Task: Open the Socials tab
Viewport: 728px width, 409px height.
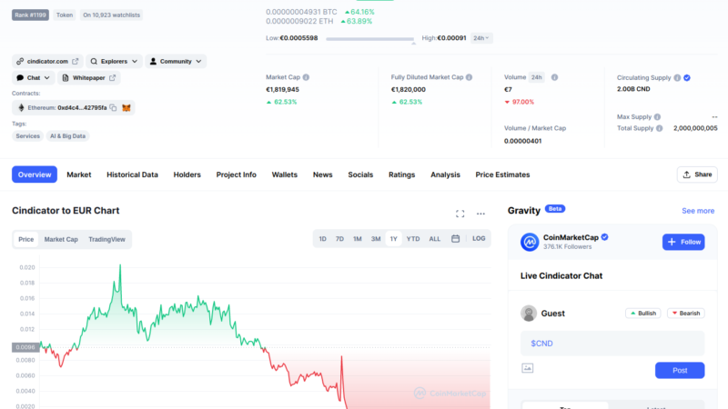Action: click(360, 175)
